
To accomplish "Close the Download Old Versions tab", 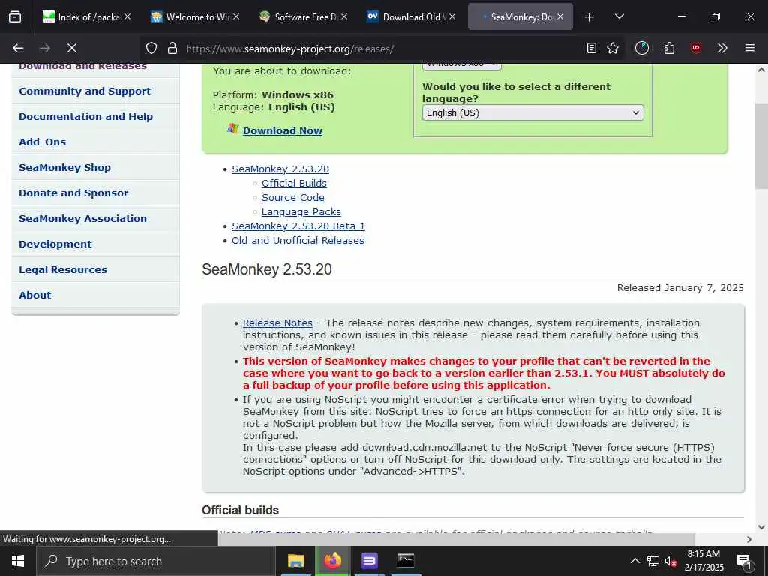I will 452,16.
